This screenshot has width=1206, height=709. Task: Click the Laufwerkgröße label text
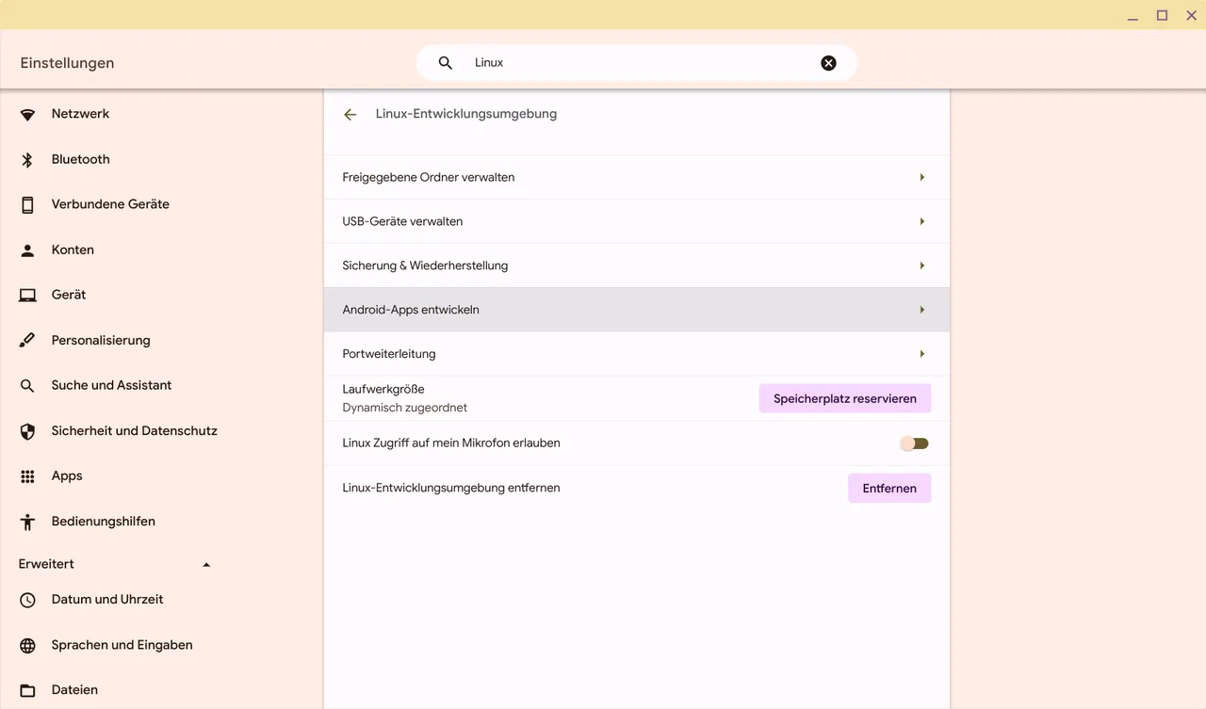[x=383, y=390]
